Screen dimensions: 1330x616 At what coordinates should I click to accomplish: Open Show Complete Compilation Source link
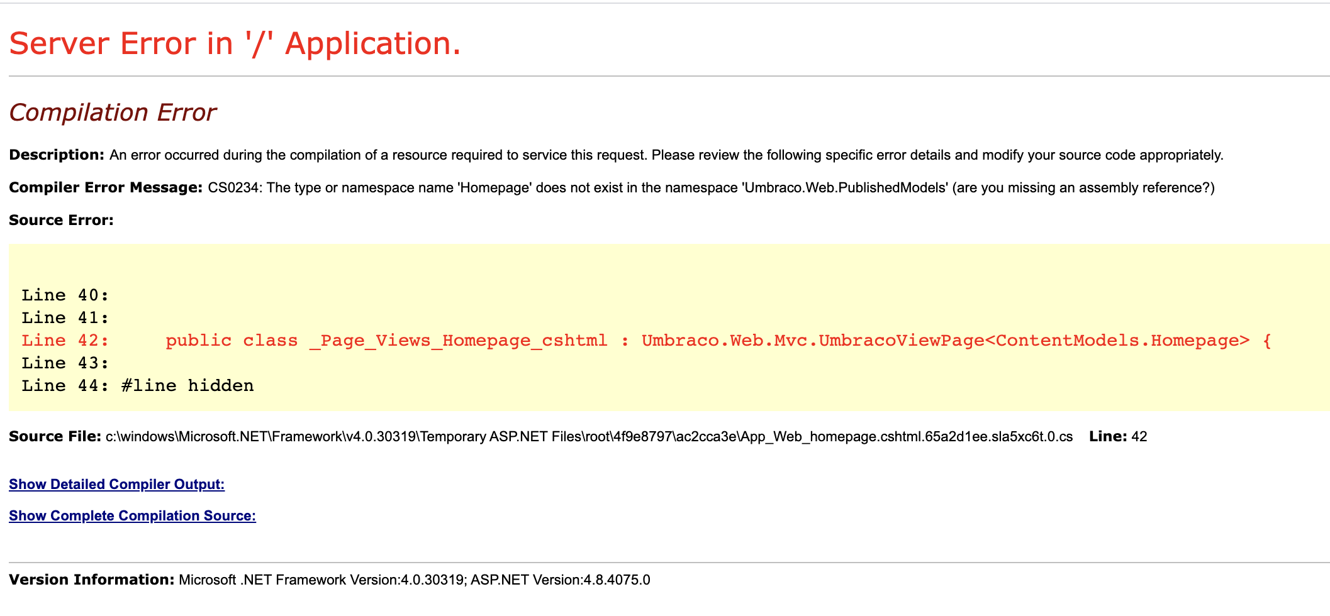[x=132, y=515]
